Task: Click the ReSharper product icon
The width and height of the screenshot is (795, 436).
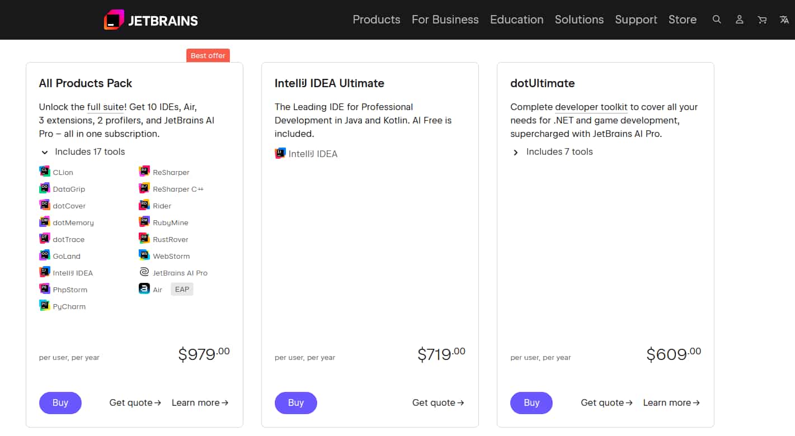Action: pos(144,172)
